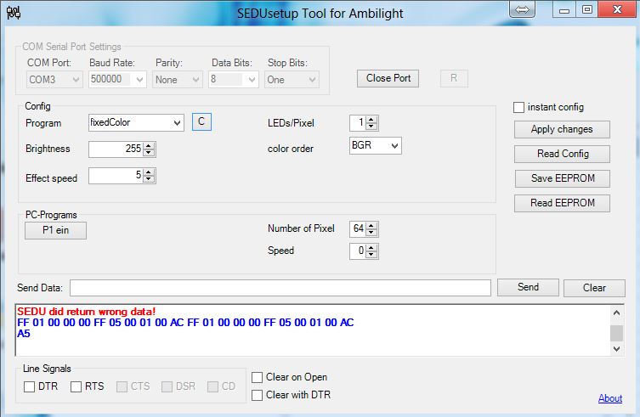Open the About link
Screen dimensions: 640x417
tap(610, 398)
